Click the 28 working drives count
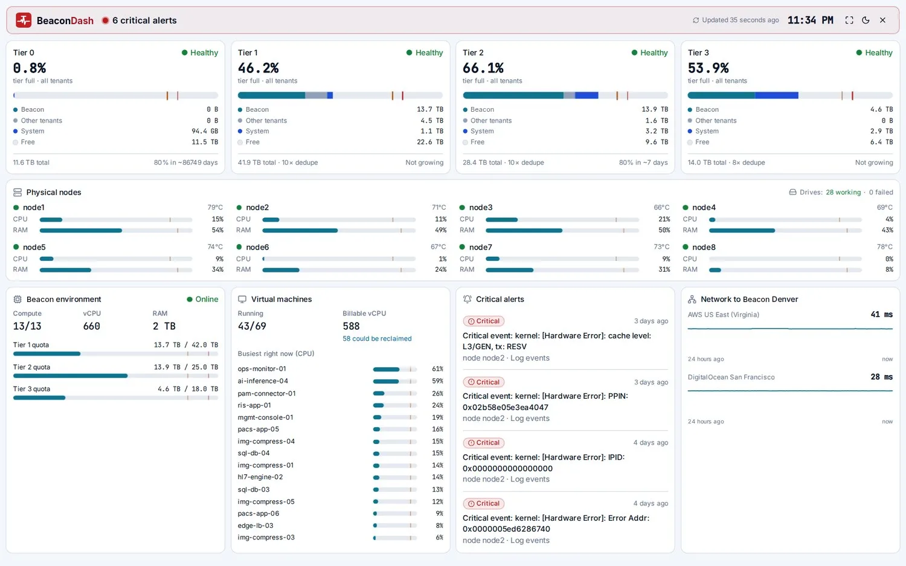 pyautogui.click(x=843, y=192)
